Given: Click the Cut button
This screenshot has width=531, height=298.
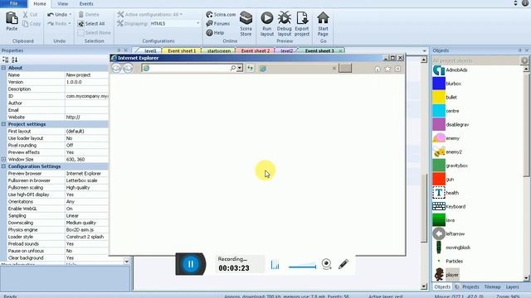Looking at the screenshot, I should point(31,15).
